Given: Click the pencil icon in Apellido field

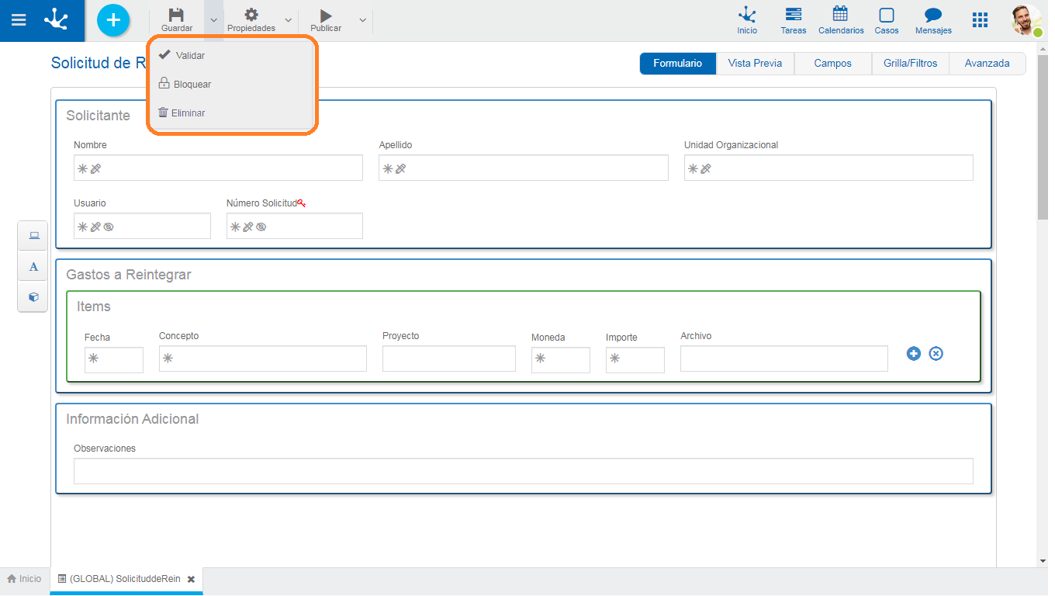Looking at the screenshot, I should point(401,168).
